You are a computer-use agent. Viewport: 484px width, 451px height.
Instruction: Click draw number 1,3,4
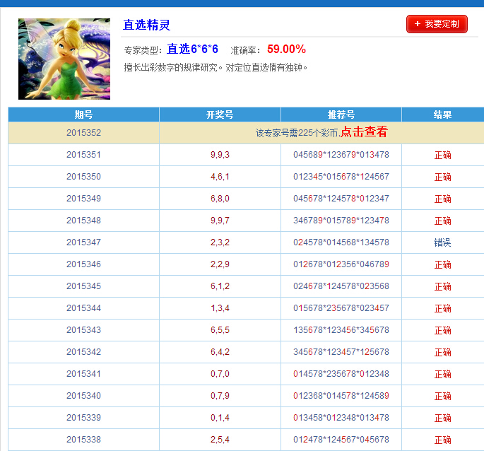220,308
